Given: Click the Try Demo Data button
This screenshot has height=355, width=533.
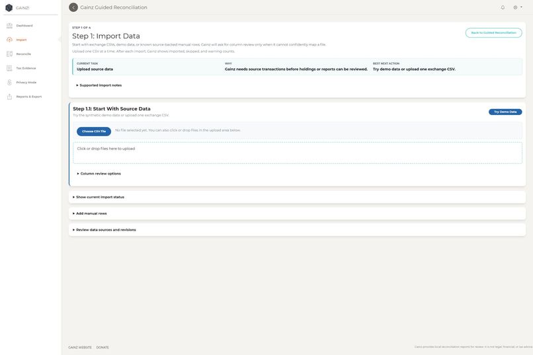Looking at the screenshot, I should (505, 112).
